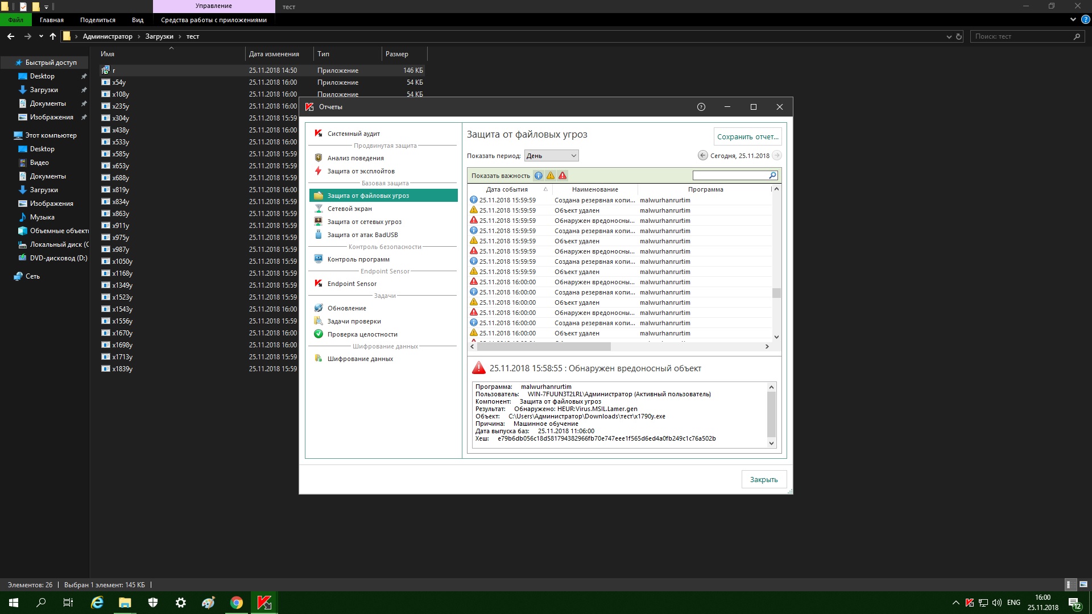Select the Network firewall report

[x=349, y=209]
